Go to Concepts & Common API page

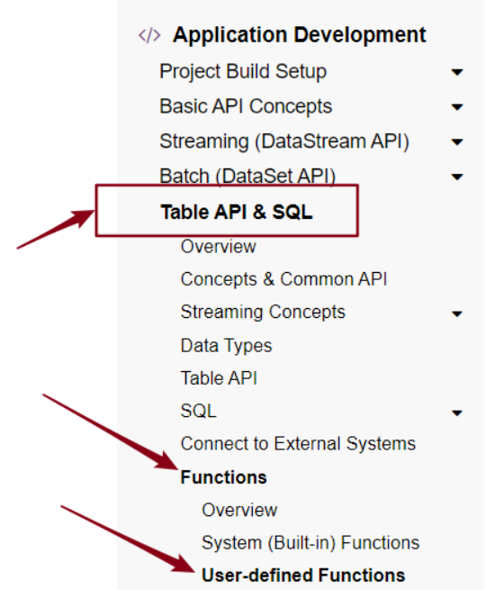coord(283,279)
